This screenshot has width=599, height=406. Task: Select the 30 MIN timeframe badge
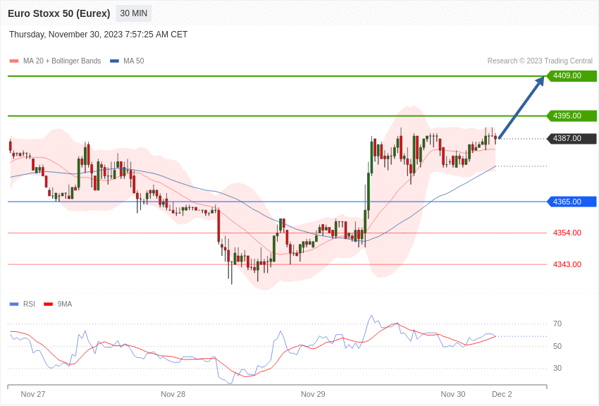coord(134,13)
